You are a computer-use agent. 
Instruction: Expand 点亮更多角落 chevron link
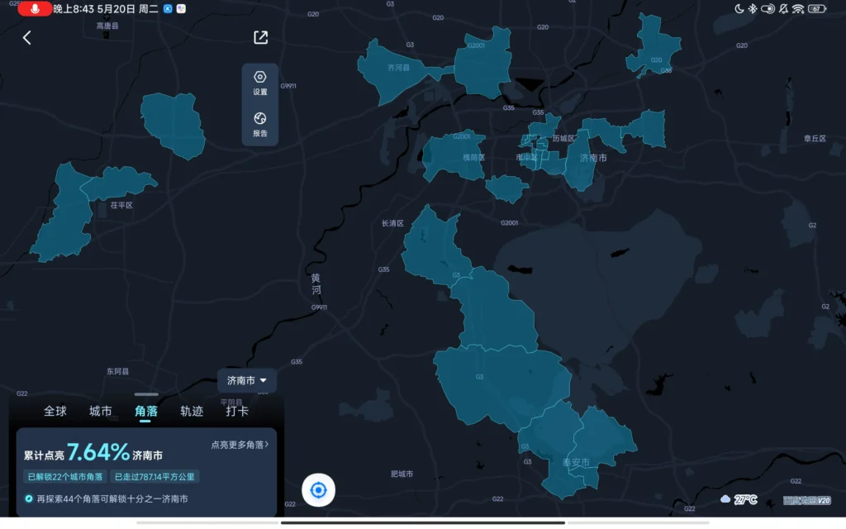[x=240, y=445]
